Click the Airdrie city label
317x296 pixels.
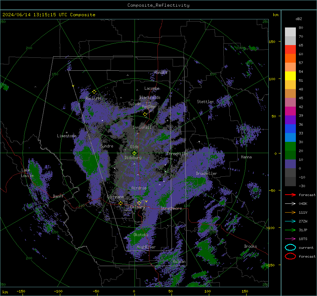[139, 188]
